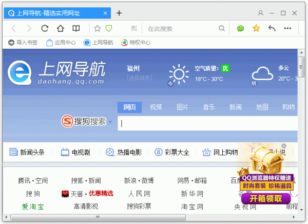Open the 腾讯·空间 link
Screen dimensions: 308x224
point(33,180)
